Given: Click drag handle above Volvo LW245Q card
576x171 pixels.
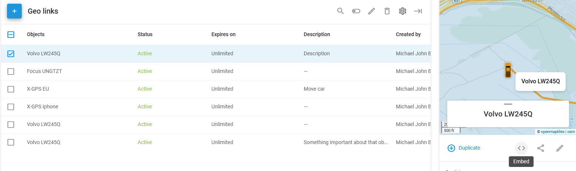Looking at the screenshot, I should click(x=508, y=104).
